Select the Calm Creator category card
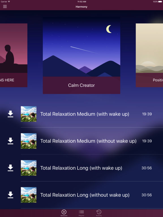163x217 pixels. click(x=81, y=55)
